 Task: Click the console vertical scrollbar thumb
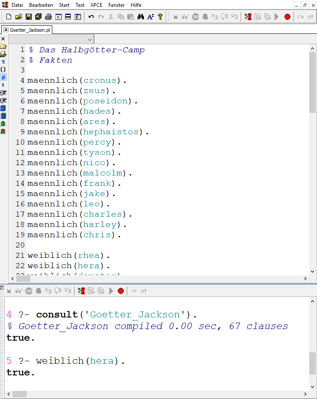point(312,363)
